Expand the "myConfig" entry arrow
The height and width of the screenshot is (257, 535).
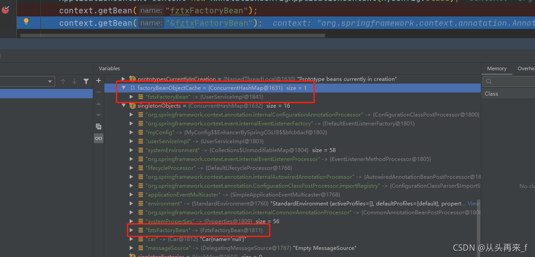click(x=131, y=133)
